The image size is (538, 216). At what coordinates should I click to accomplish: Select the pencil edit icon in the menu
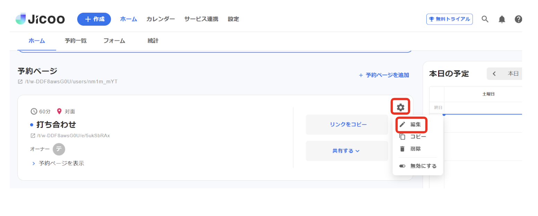[x=402, y=124]
